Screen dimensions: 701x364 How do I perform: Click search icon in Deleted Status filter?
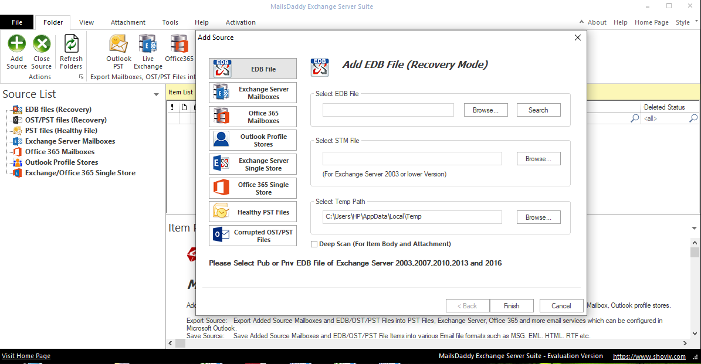click(693, 118)
